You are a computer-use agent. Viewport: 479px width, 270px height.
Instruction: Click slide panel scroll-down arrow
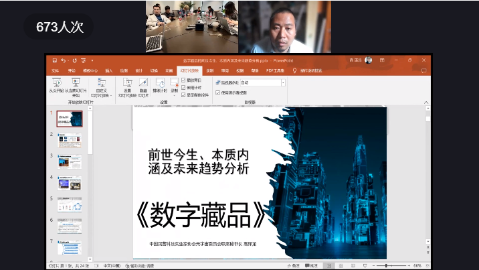pos(90,259)
